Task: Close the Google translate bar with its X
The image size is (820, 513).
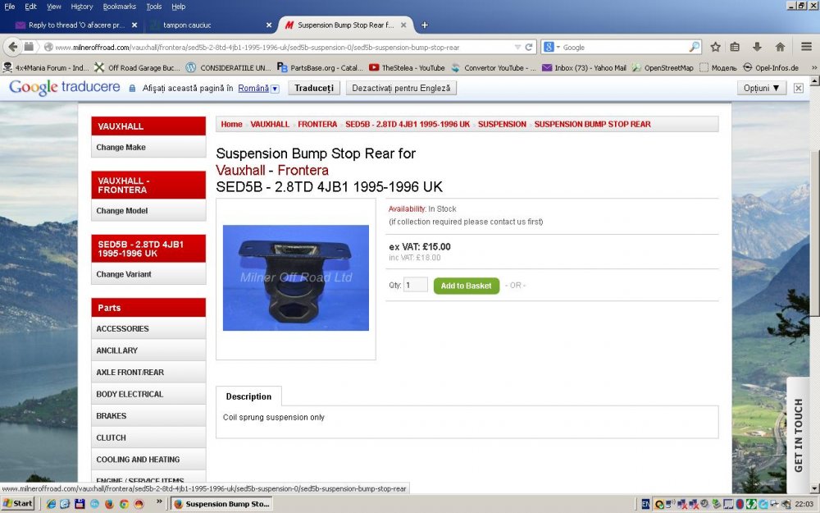Action: pos(799,88)
